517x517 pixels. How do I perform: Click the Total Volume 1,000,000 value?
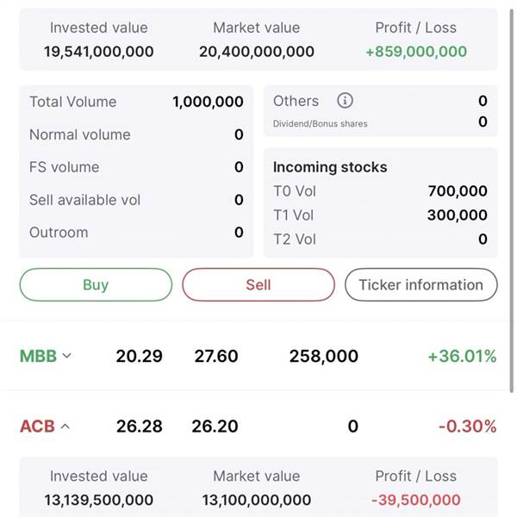[x=208, y=102]
